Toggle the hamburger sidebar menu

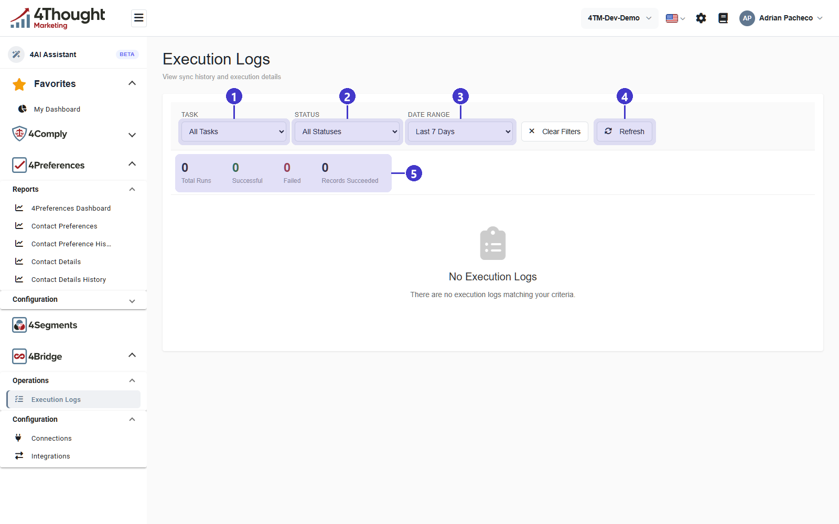[138, 18]
